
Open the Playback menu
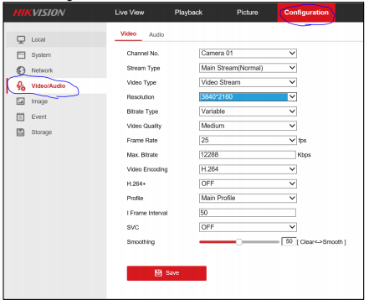coord(188,13)
